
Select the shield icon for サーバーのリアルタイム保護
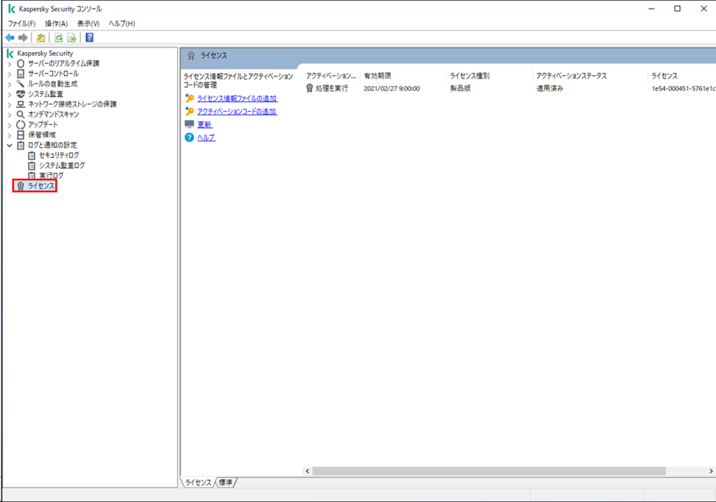coord(21,63)
